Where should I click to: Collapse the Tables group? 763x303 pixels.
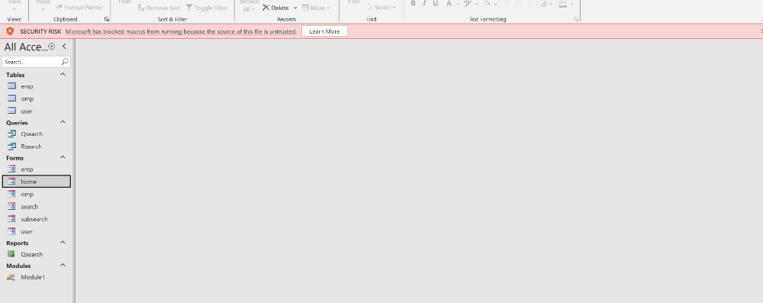(63, 75)
